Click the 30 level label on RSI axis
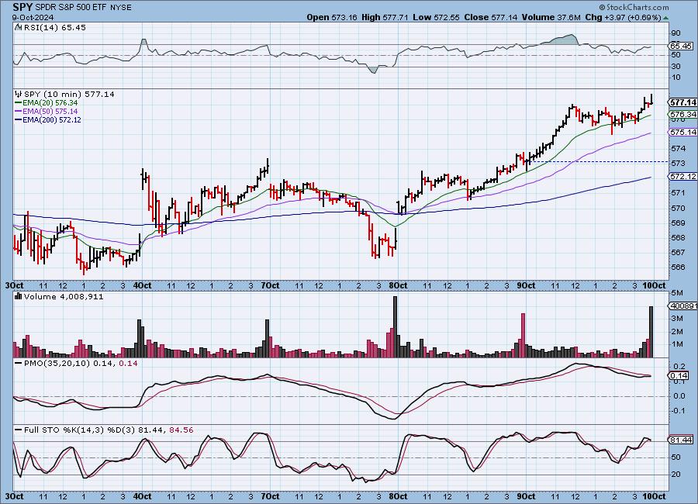Image resolution: width=698 pixels, height=504 pixels. tap(676, 67)
